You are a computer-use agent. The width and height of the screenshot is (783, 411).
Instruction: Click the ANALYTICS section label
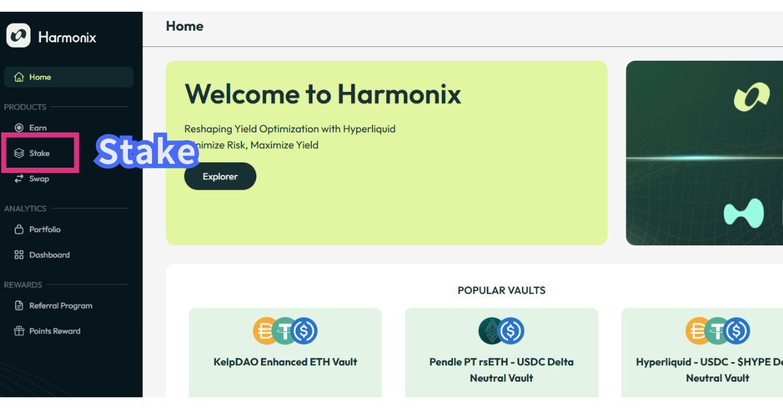pos(25,209)
